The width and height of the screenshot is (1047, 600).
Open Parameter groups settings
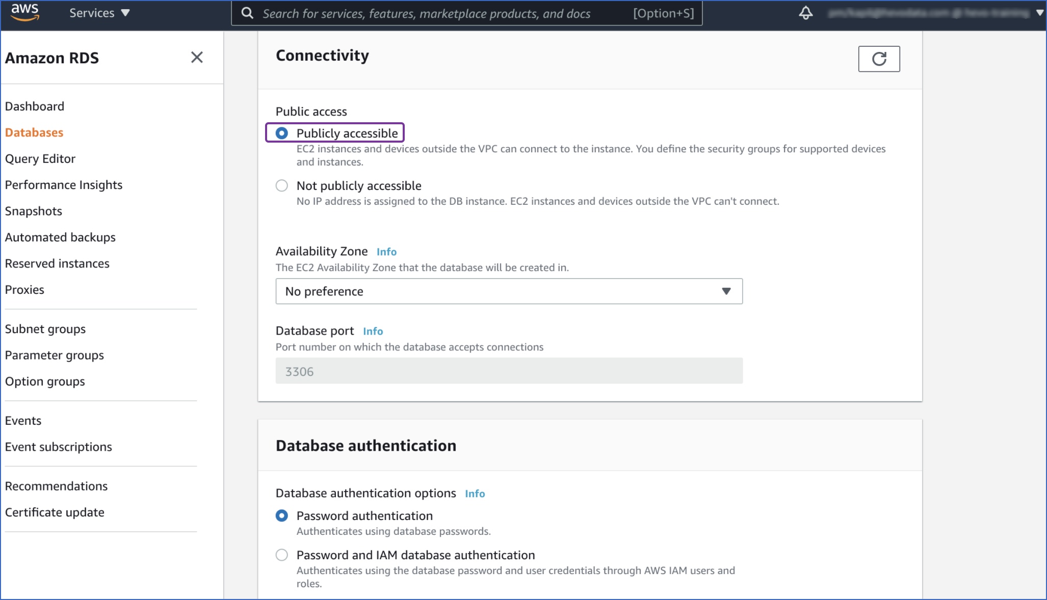point(54,355)
